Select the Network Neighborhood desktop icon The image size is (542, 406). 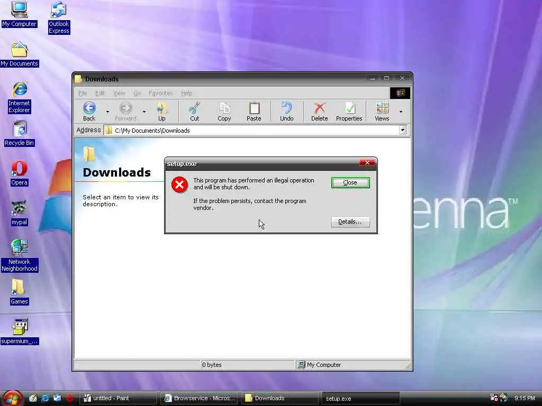click(x=20, y=256)
